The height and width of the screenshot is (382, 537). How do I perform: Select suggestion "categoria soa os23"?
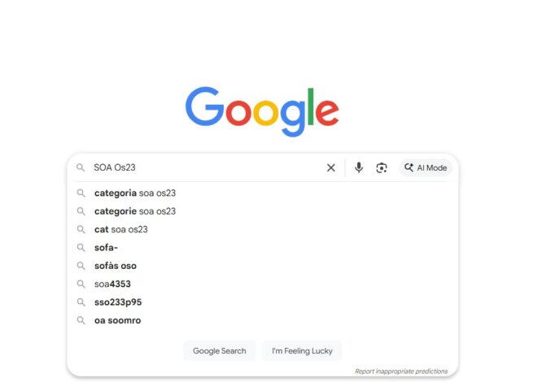[x=135, y=193]
